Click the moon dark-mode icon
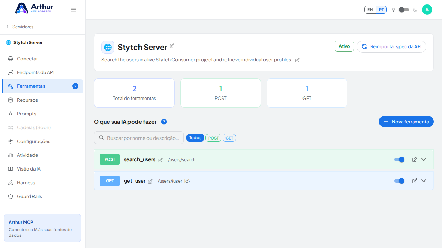442x248 pixels. [x=415, y=10]
